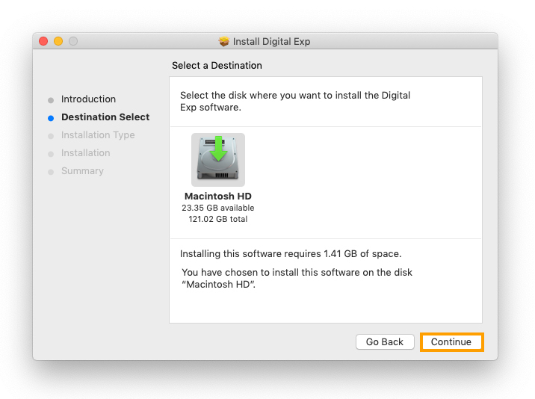Image resolution: width=535 pixels, height=399 pixels.
Task: Go Back to the previous step
Action: 384,342
